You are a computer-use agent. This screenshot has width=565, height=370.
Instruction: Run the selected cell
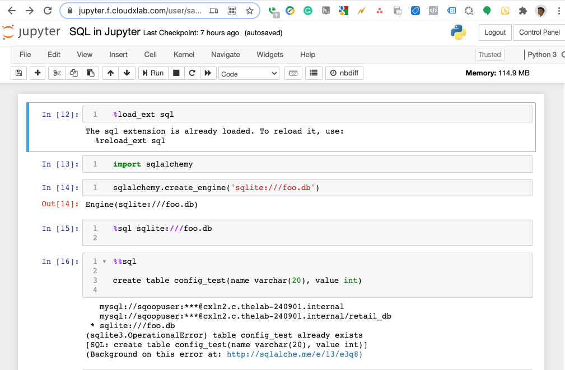(x=153, y=73)
